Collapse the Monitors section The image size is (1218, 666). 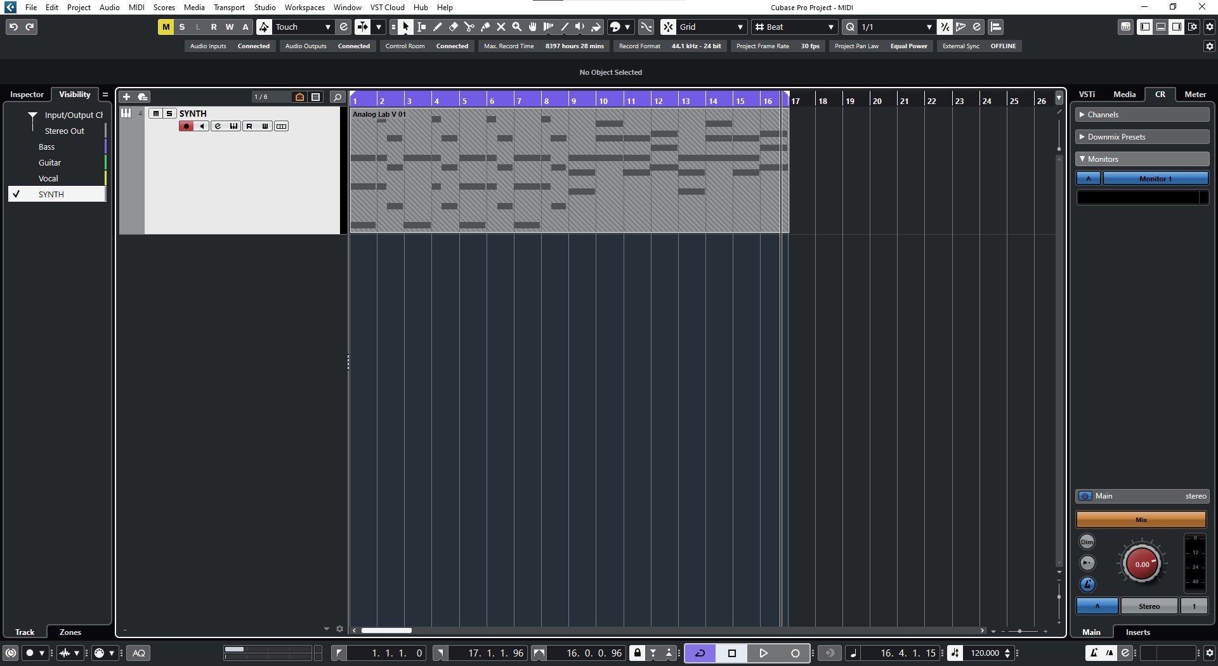pyautogui.click(x=1143, y=159)
